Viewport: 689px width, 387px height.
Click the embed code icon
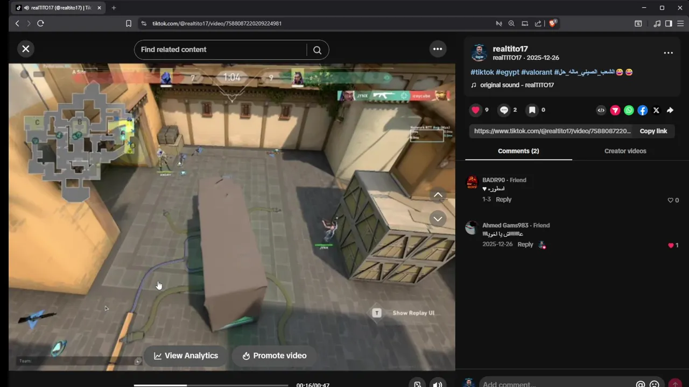[601, 110]
